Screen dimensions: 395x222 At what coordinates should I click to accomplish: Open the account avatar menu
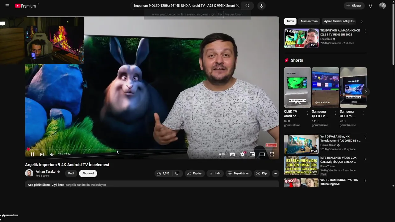[x=383, y=6]
